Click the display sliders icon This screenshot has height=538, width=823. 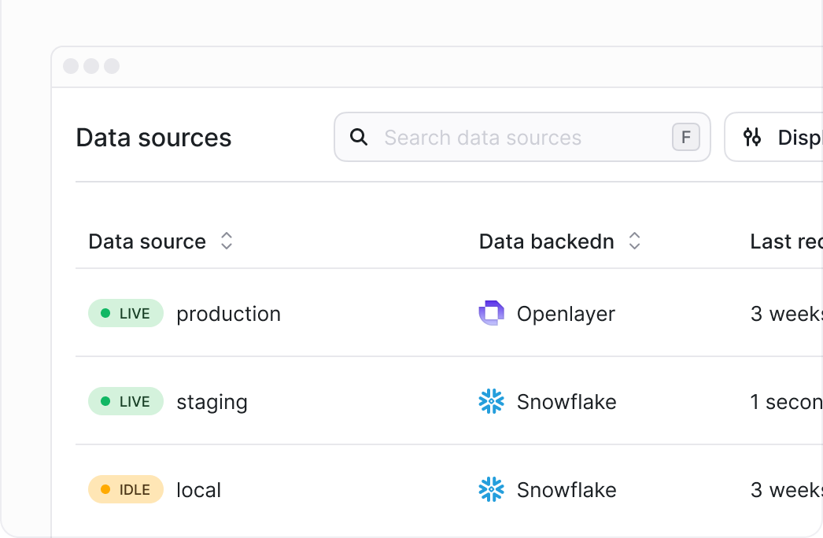tap(751, 137)
